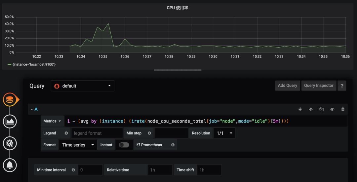This screenshot has height=182, width=357.
Task: Open the Time series format dropdown
Action: (78, 145)
